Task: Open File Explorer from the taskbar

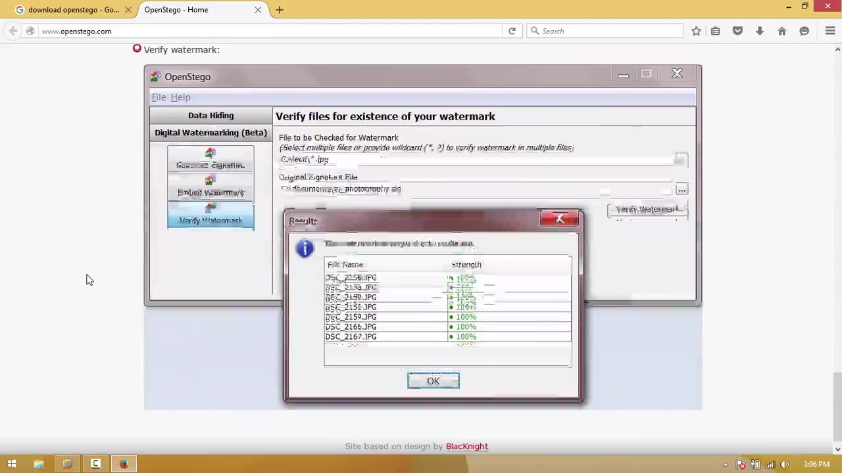Action: (x=39, y=464)
